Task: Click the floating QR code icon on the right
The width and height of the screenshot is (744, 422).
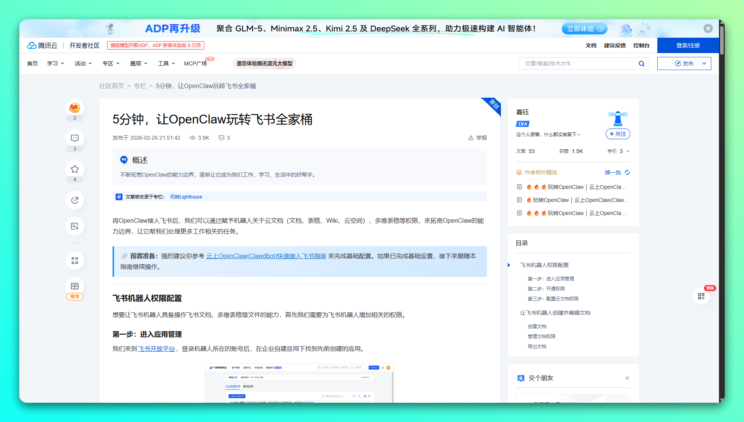Action: point(701,296)
